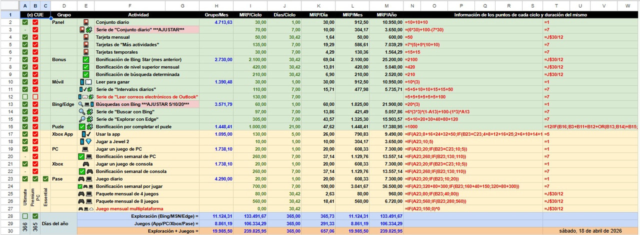The width and height of the screenshot is (640, 235).
Task: Select cell with value 4.713,63
Action: pos(216,22)
